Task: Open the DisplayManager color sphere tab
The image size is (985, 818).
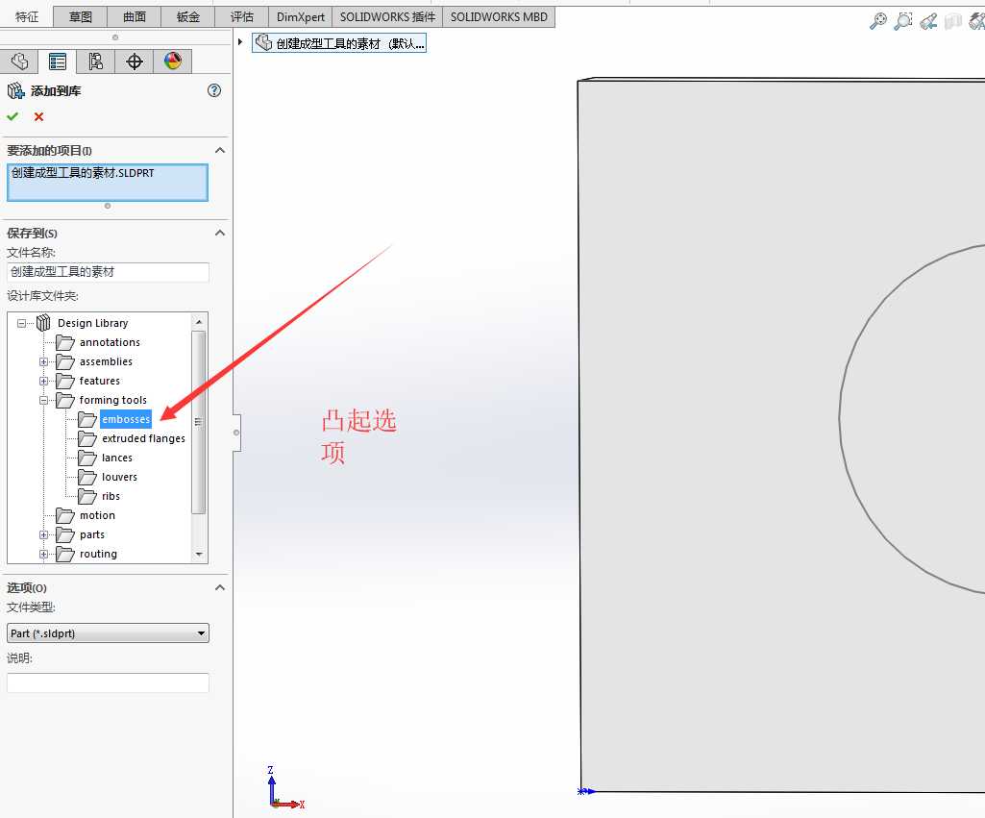Action: tap(173, 62)
